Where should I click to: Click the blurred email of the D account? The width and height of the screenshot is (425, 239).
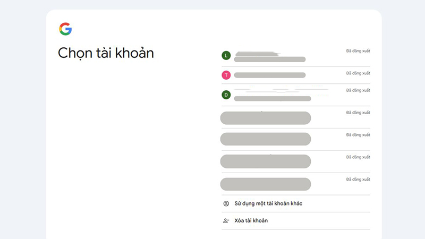(x=272, y=98)
